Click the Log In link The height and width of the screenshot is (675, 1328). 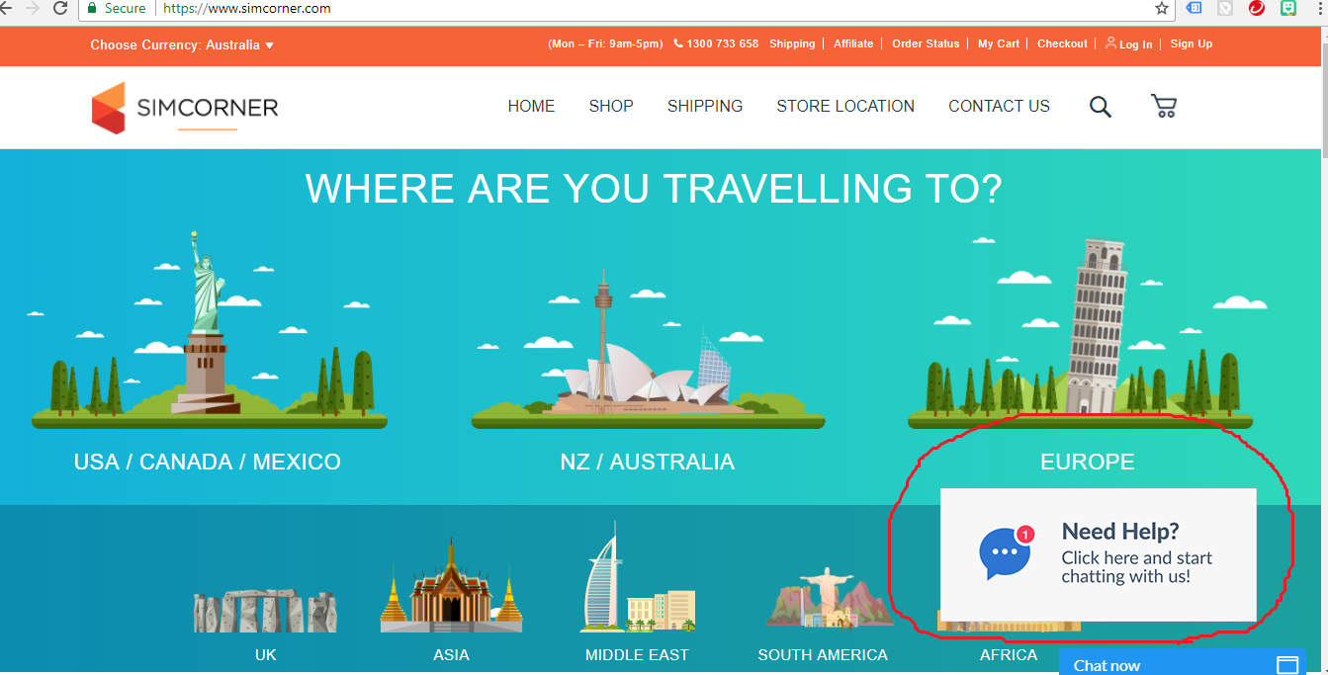click(1135, 44)
